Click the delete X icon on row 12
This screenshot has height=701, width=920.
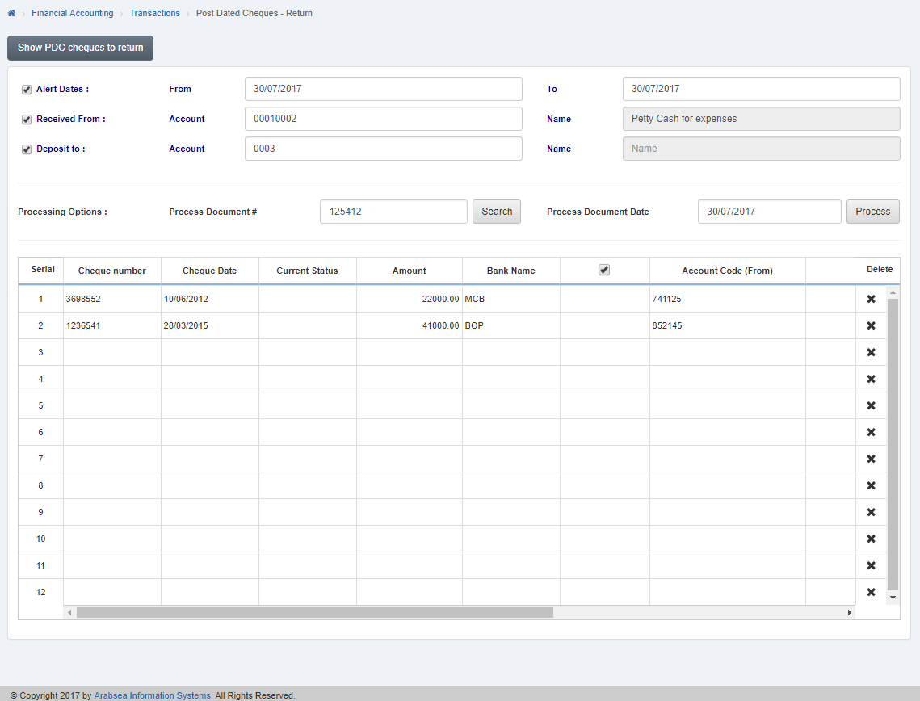(x=871, y=591)
